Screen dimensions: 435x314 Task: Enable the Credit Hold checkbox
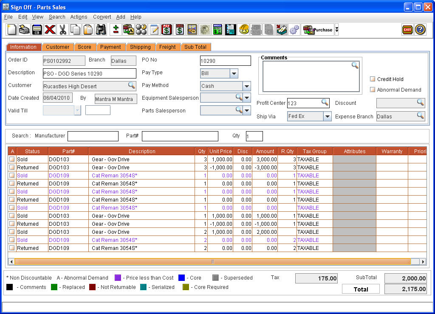tap(373, 79)
